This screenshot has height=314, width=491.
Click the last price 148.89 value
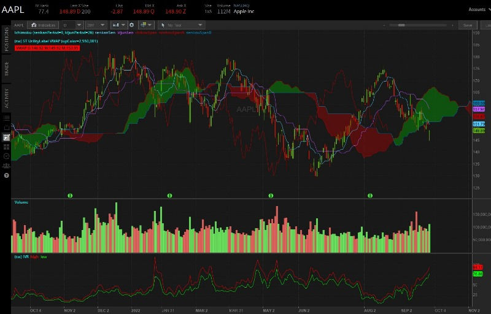[x=68, y=12]
